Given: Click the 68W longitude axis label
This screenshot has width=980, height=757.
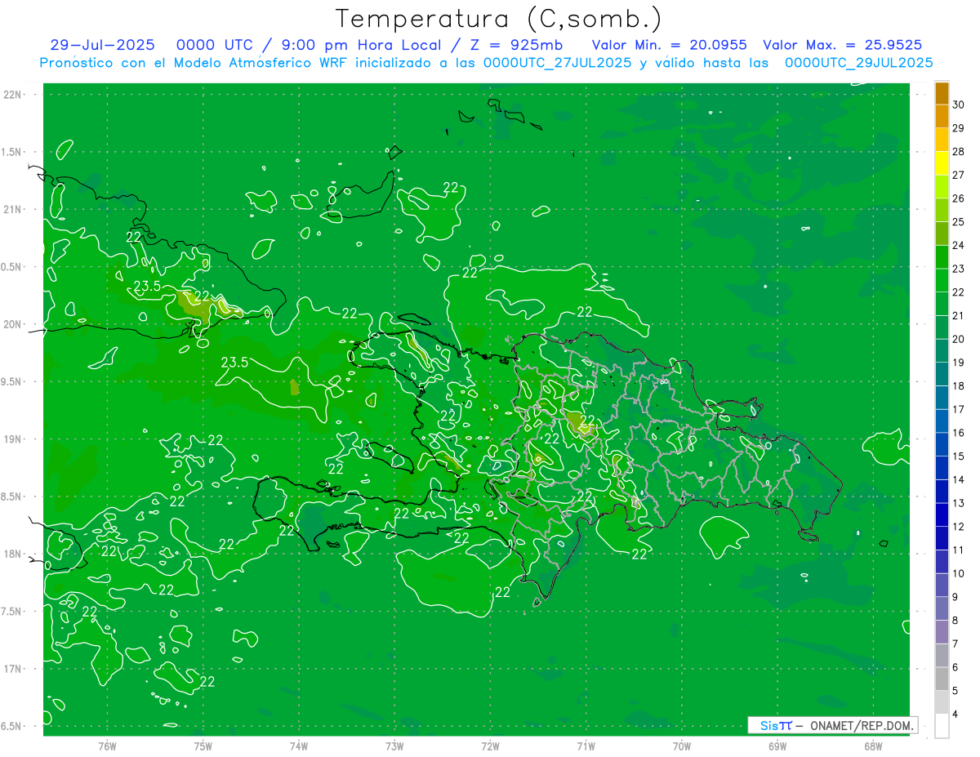Looking at the screenshot, I should tap(873, 746).
